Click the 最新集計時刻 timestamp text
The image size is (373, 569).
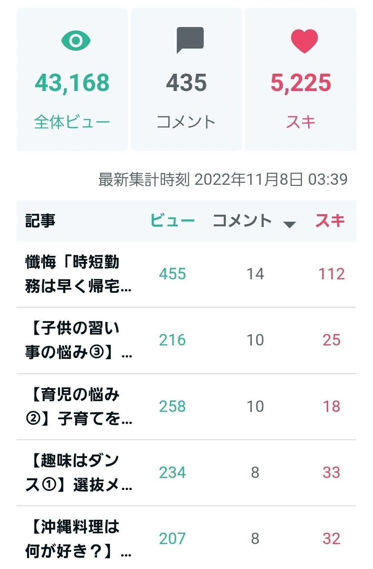[223, 179]
